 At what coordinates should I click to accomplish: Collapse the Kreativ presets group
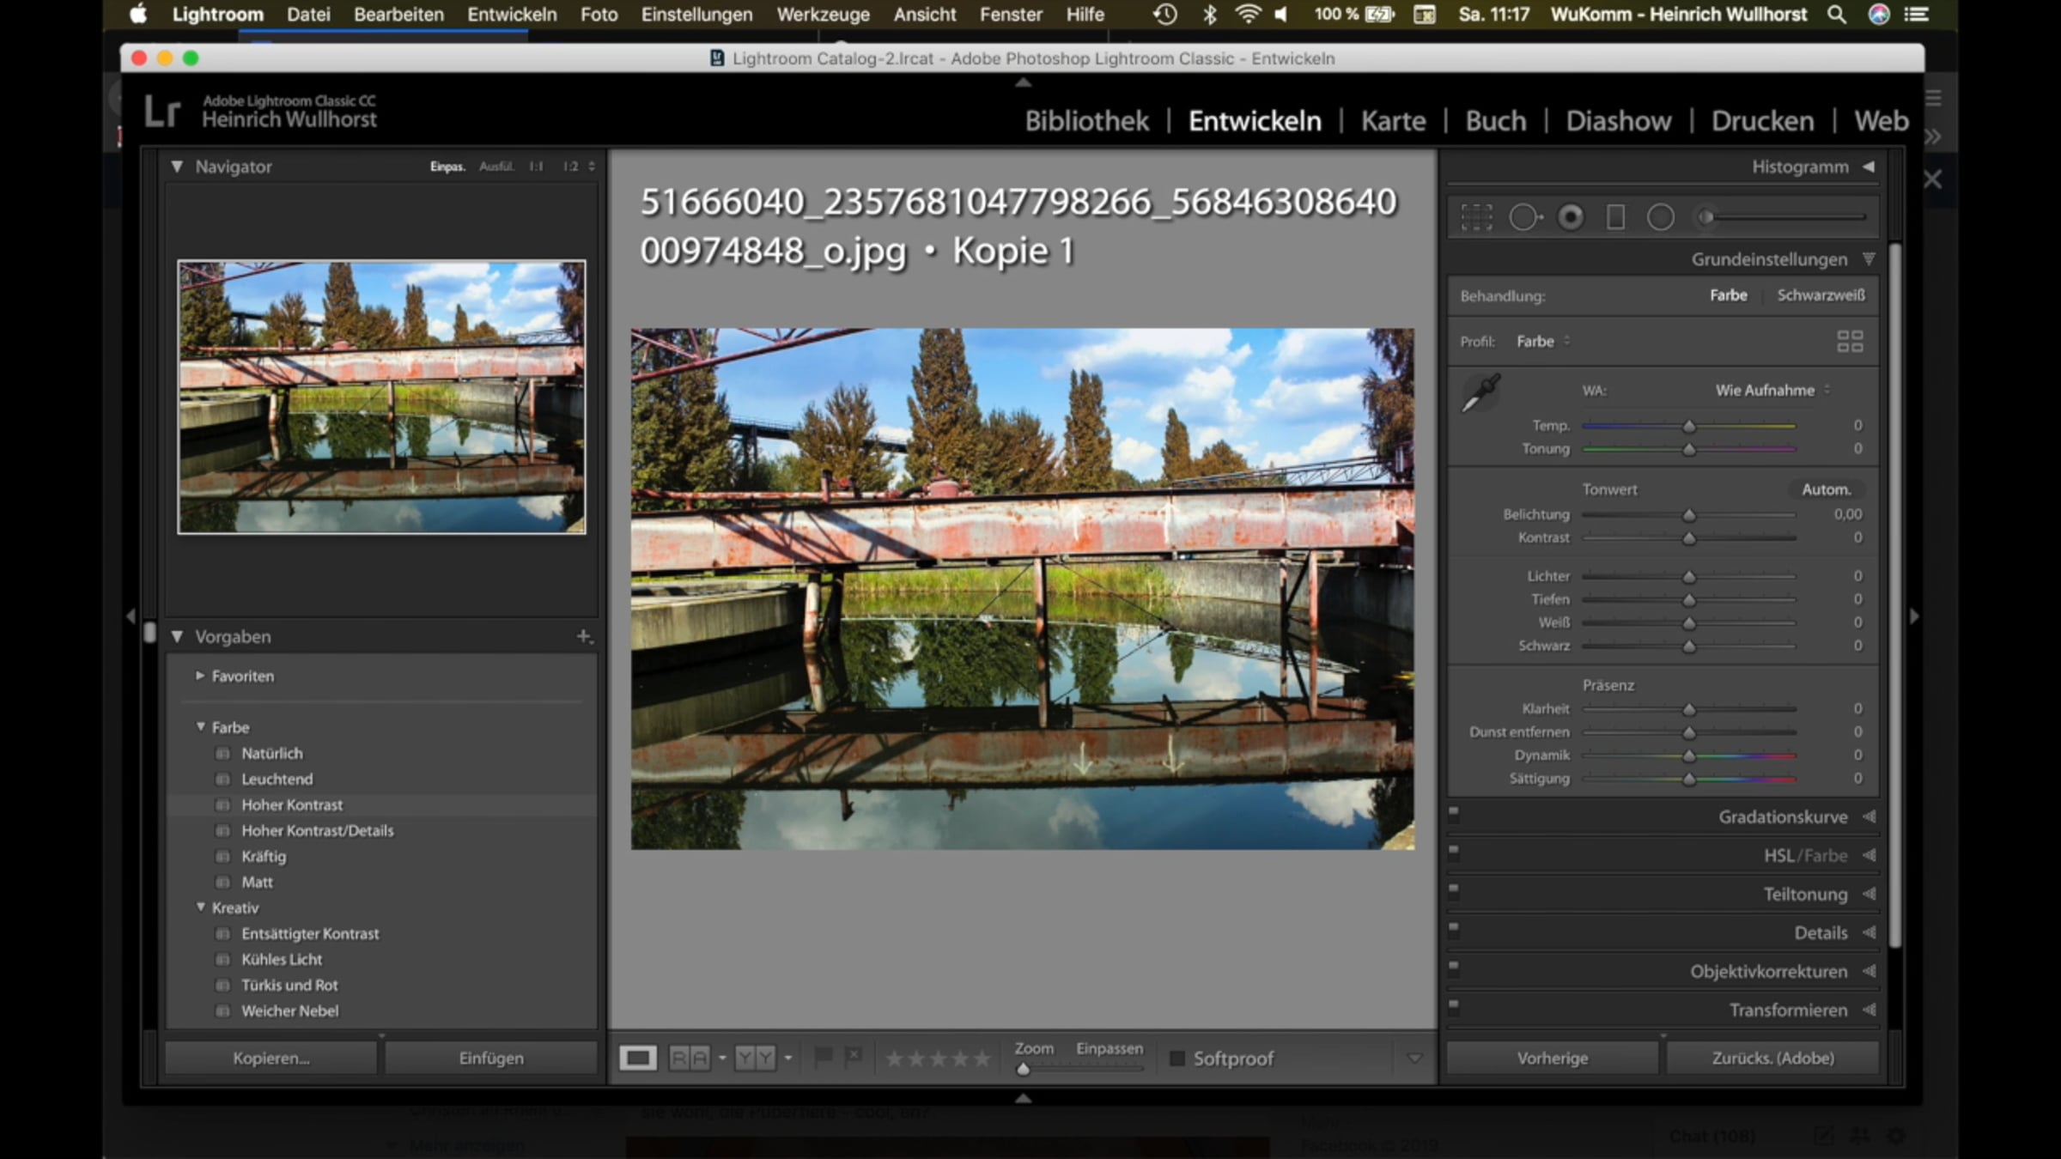(200, 907)
